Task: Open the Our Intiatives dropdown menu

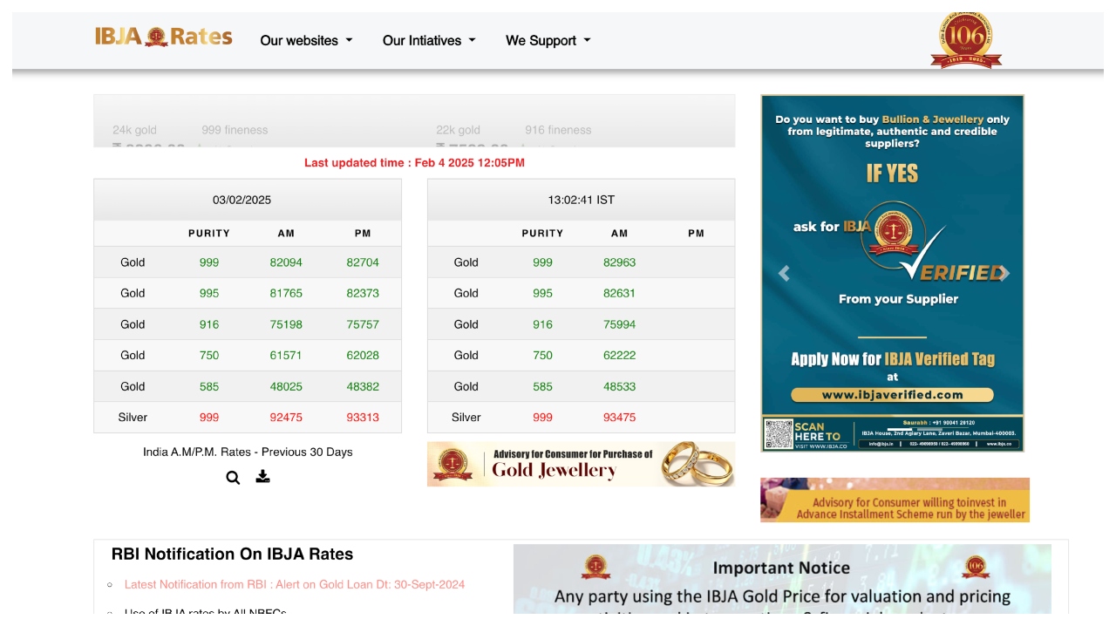Action: tap(429, 40)
